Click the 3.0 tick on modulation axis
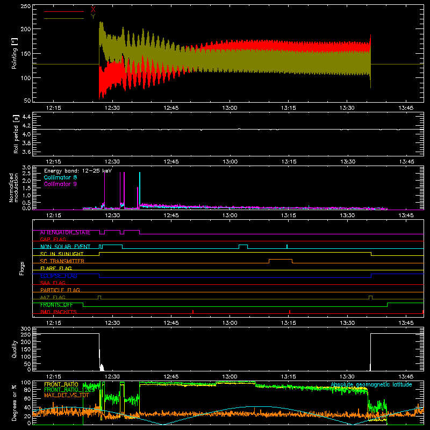The image size is (430, 430). click(26, 168)
